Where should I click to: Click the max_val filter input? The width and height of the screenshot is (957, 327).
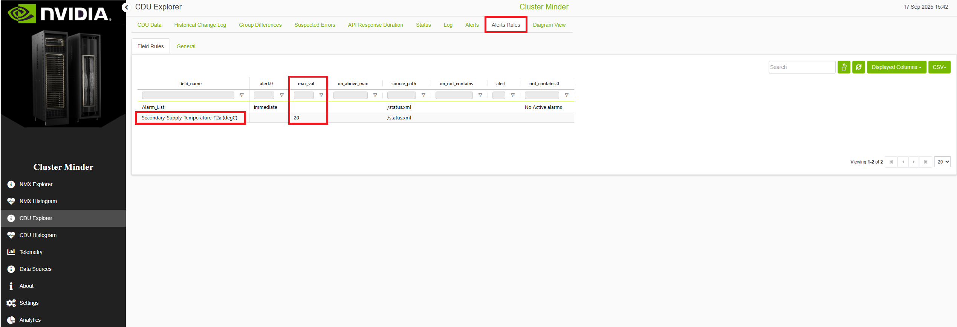pyautogui.click(x=304, y=95)
